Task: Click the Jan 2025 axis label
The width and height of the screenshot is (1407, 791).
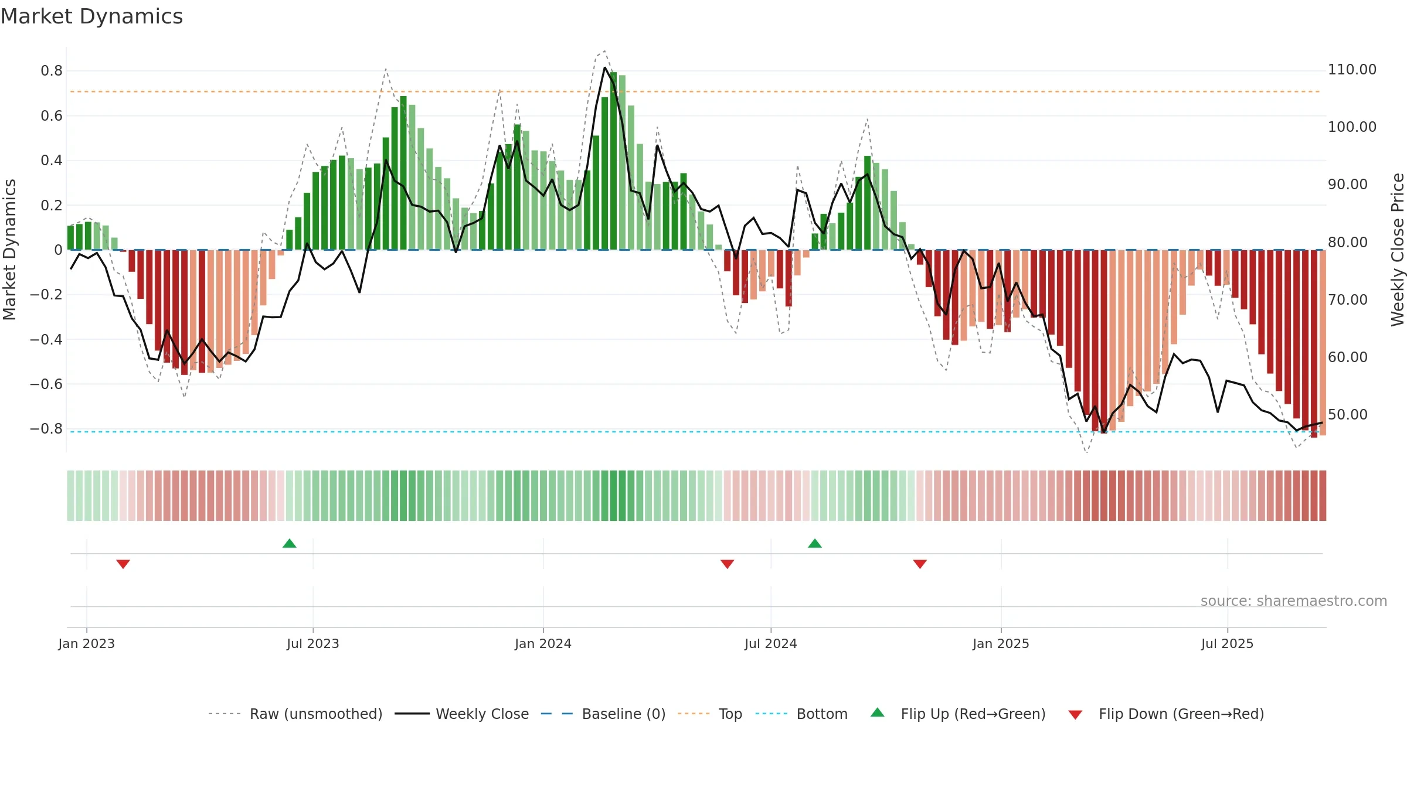Action: 1001,643
